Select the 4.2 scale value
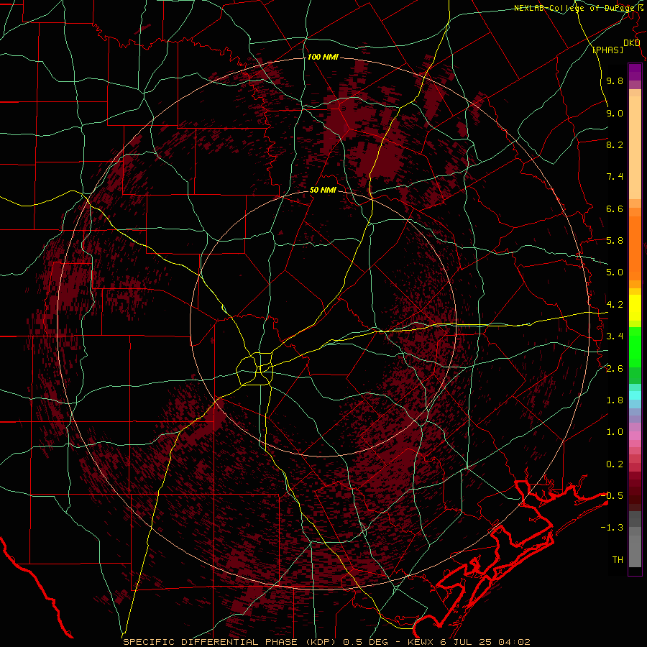Image resolution: width=647 pixels, height=647 pixels. point(615,305)
